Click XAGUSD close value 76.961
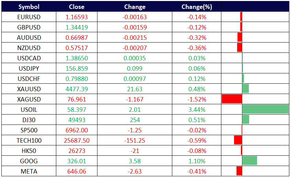Screen dimensions: 290x178 point(77,99)
